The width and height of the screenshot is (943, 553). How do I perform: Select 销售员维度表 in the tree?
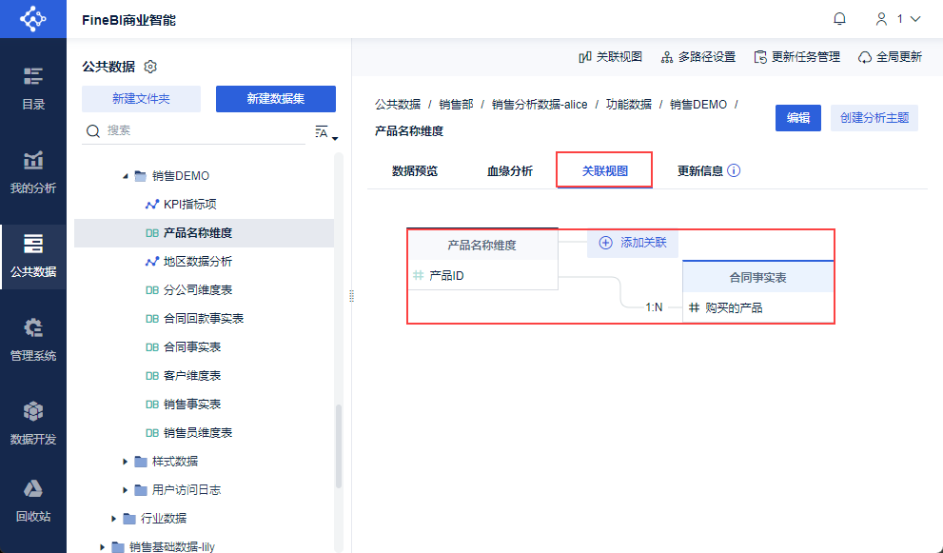coord(204,433)
